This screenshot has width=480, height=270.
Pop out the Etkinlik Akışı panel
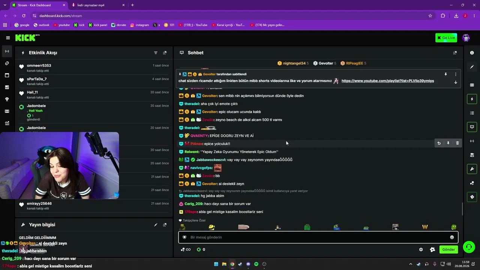pos(165,53)
